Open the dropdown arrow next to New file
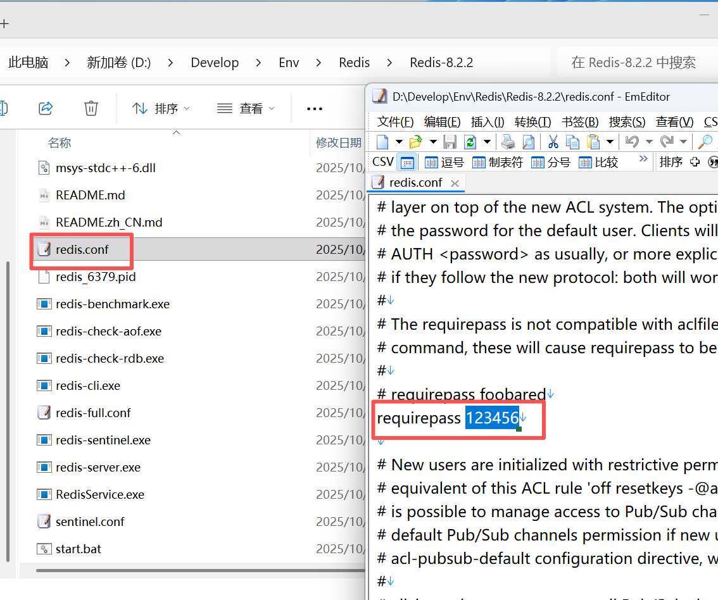 (x=399, y=142)
